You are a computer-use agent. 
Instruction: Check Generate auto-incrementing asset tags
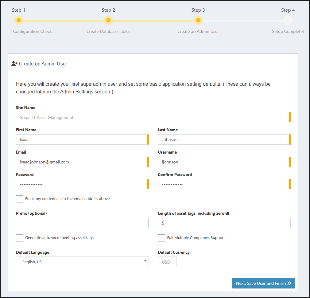[20, 238]
